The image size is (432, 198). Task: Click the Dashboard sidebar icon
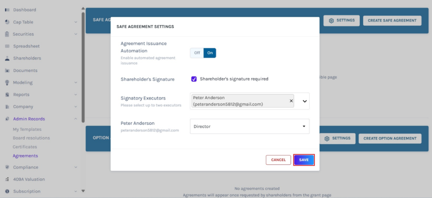coord(7,10)
